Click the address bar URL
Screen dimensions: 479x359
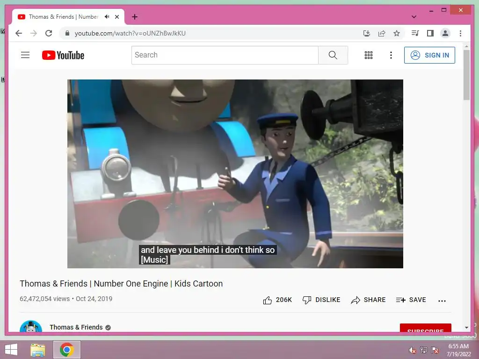pyautogui.click(x=130, y=33)
